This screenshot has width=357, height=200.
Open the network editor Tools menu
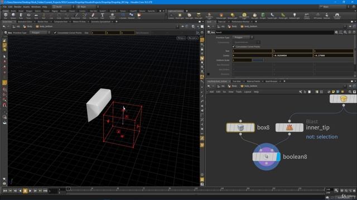[239, 92]
